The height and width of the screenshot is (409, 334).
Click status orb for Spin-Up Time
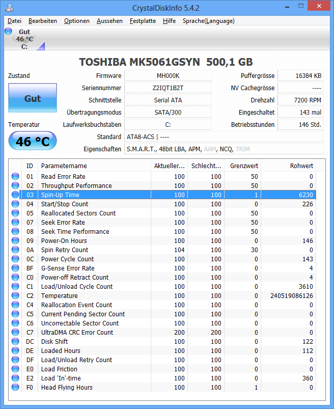tap(15, 195)
